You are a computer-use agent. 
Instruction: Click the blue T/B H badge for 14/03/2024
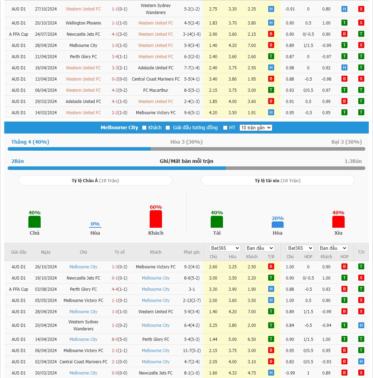(x=271, y=112)
